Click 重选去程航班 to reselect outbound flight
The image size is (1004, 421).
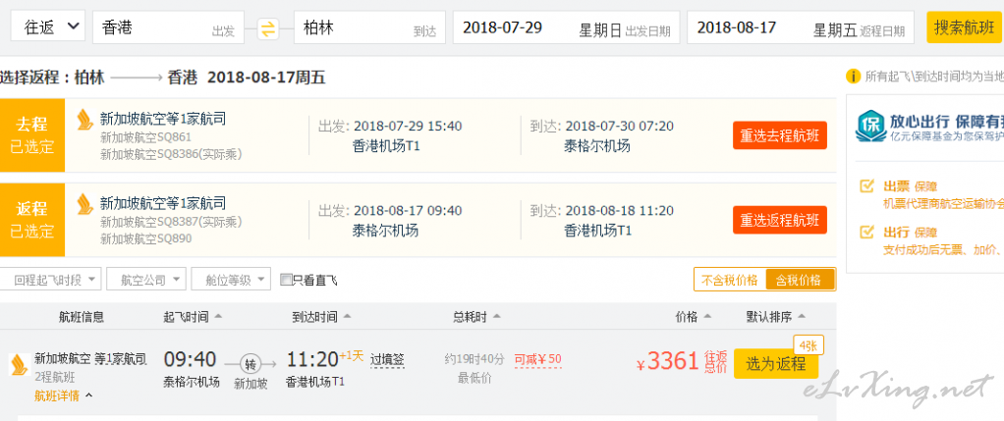pos(780,135)
